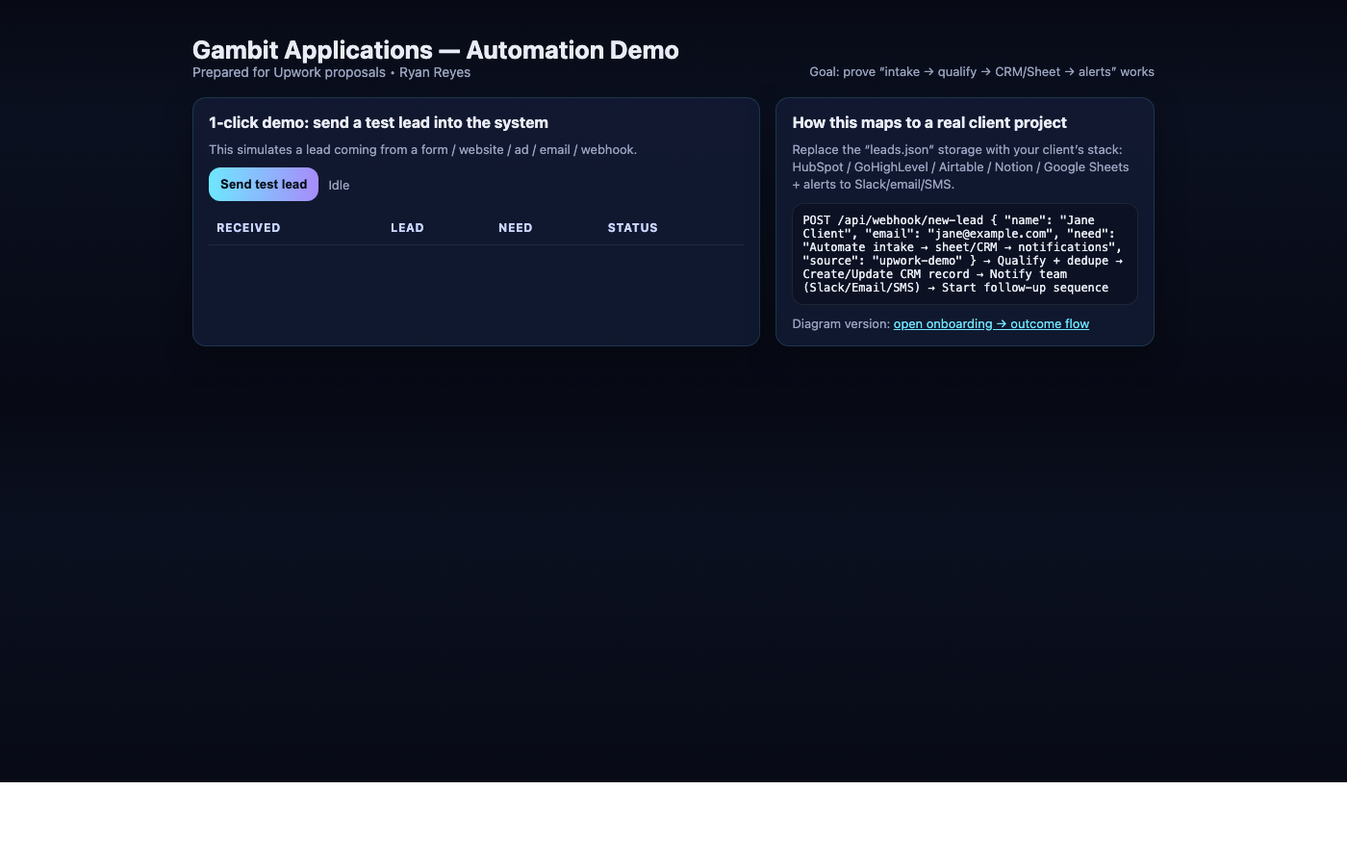This screenshot has width=1347, height=866.
Task: Click the RECEIVED column header
Action: pos(248,228)
